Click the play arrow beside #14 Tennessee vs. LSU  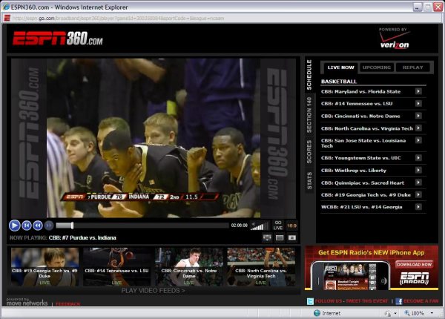coord(418,103)
